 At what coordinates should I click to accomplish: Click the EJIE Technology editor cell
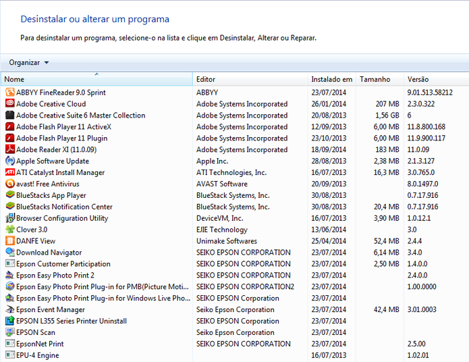(222, 230)
